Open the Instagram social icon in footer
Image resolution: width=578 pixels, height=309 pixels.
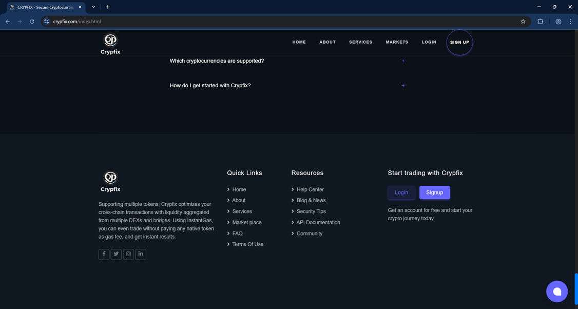[128, 254]
